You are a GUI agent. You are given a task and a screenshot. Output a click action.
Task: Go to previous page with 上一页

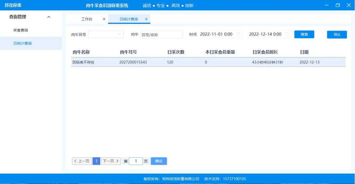click(x=82, y=161)
